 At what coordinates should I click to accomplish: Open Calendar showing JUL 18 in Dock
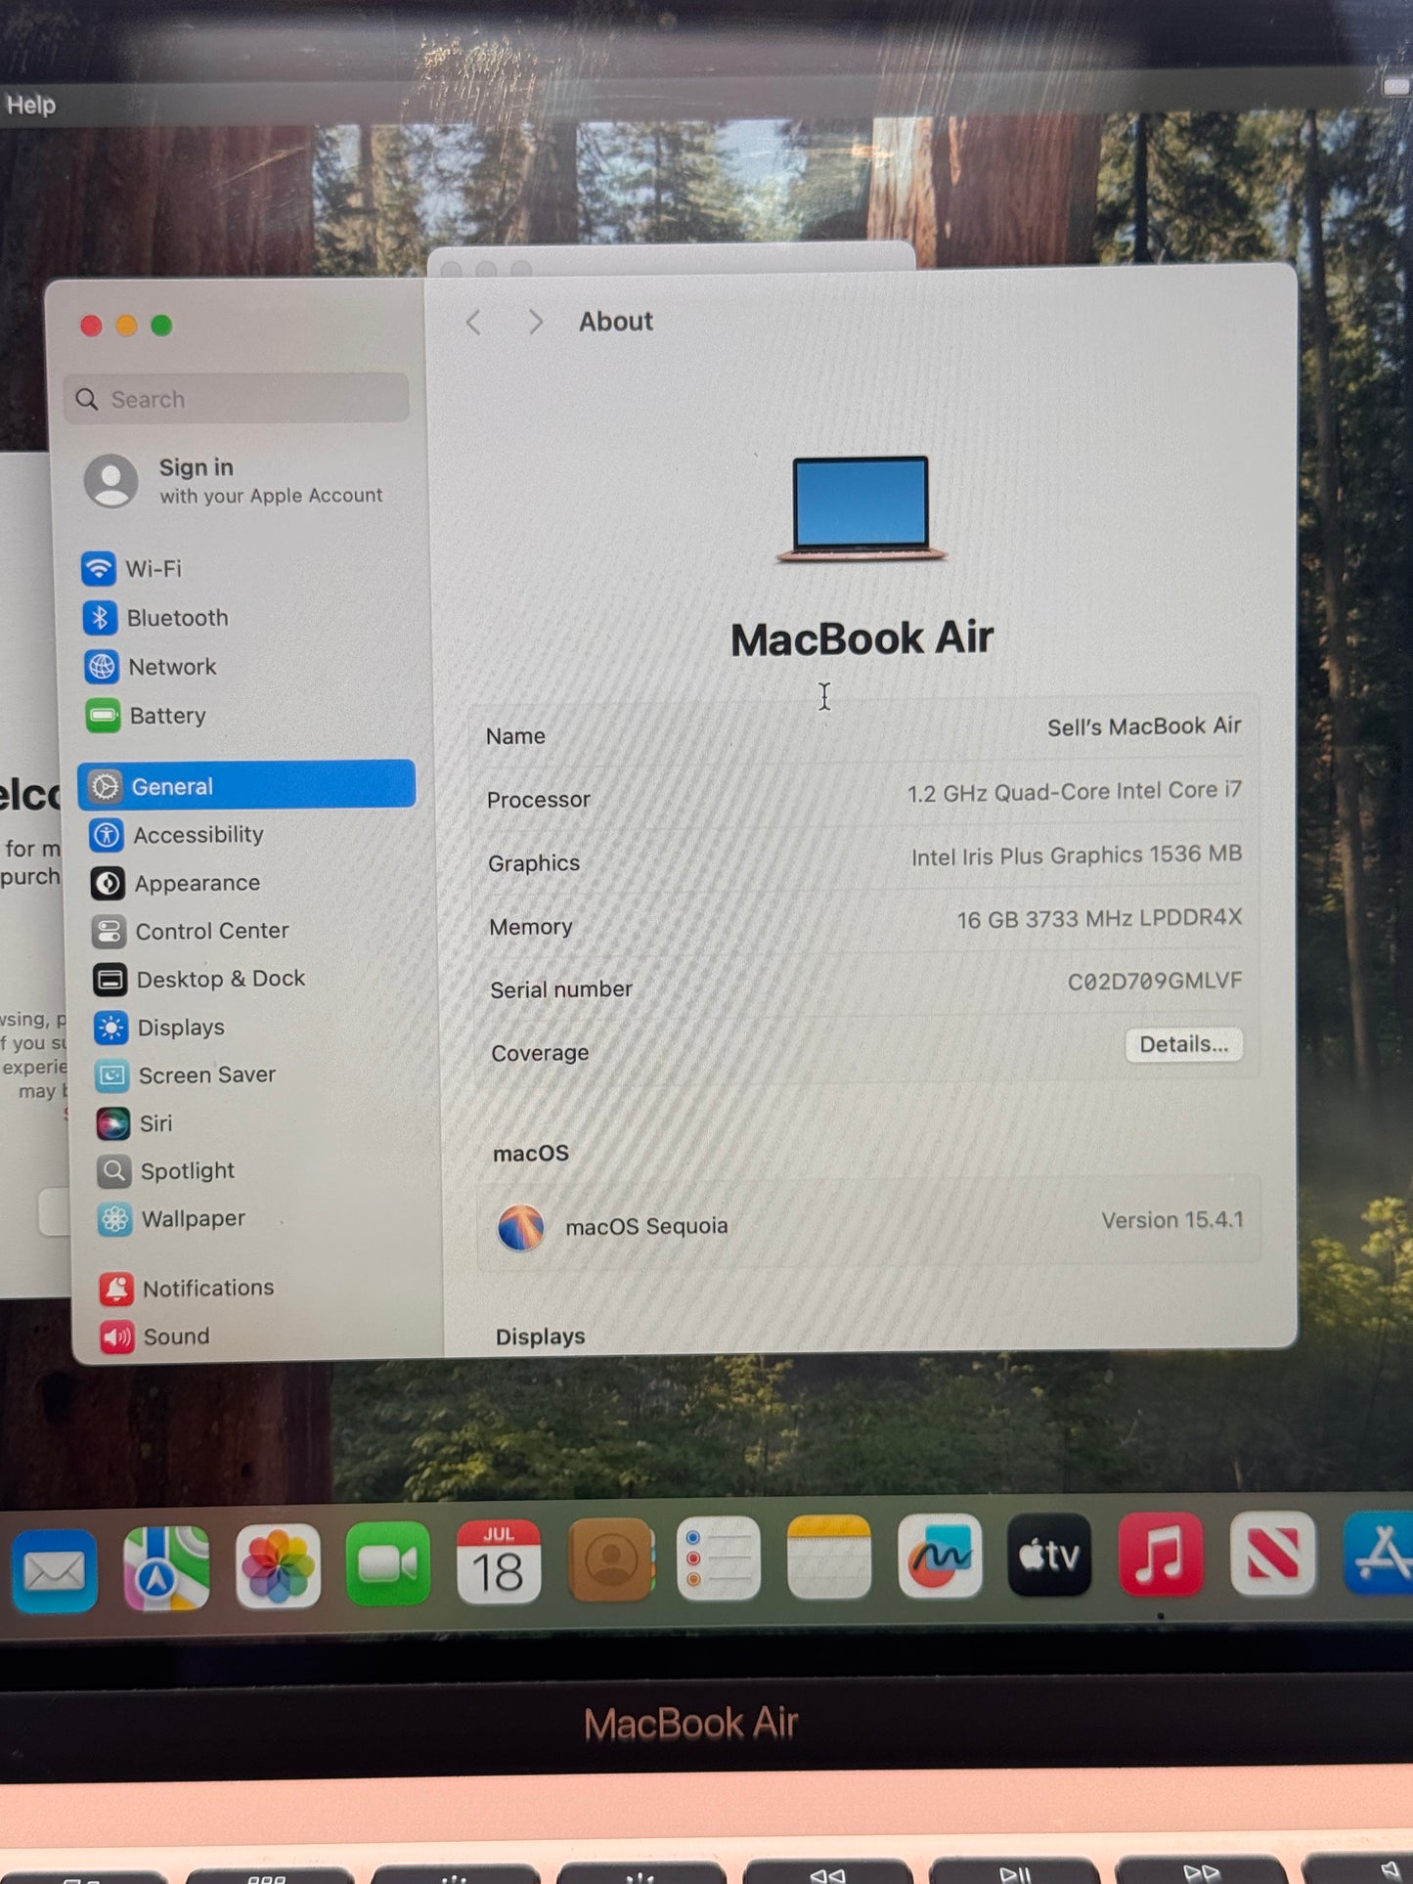(x=499, y=1561)
